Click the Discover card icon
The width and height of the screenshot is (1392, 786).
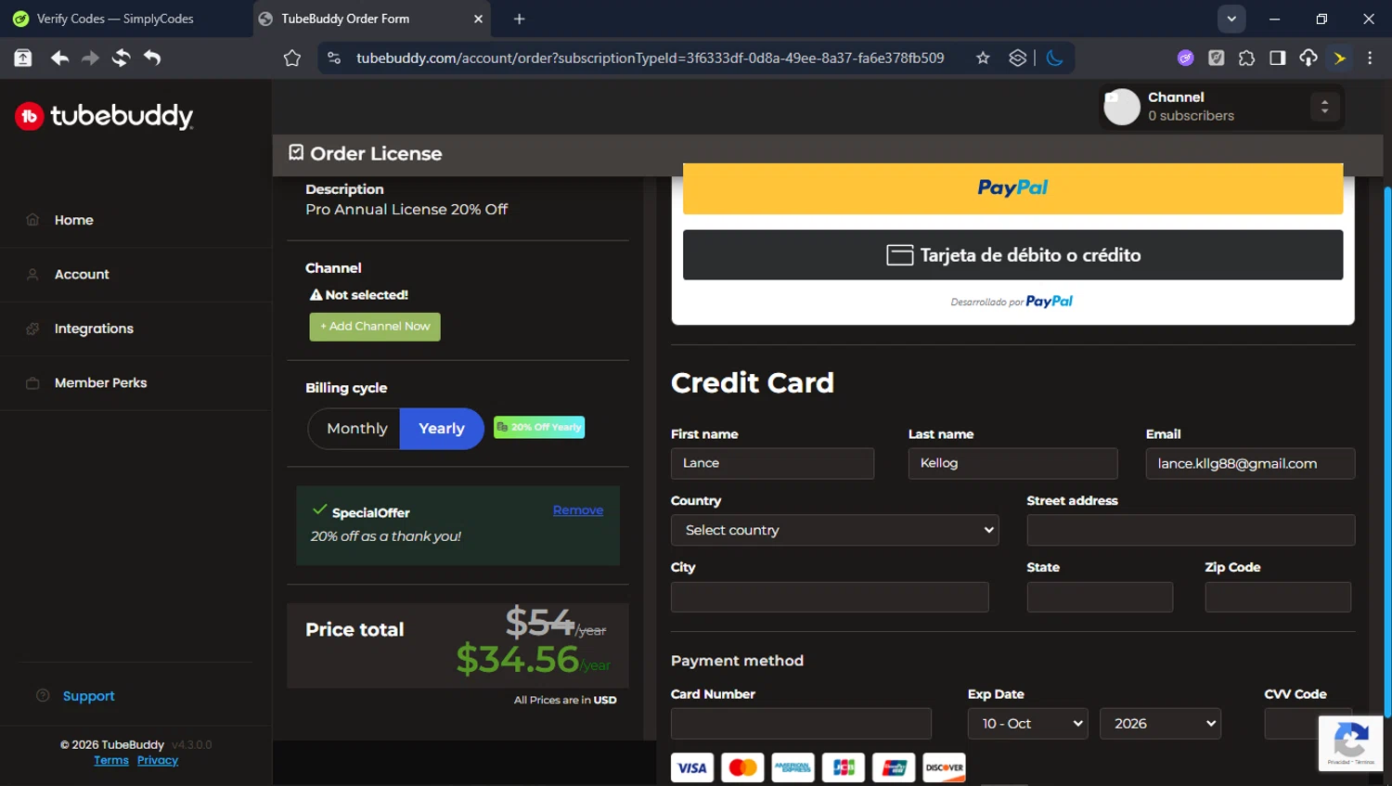[x=944, y=767]
